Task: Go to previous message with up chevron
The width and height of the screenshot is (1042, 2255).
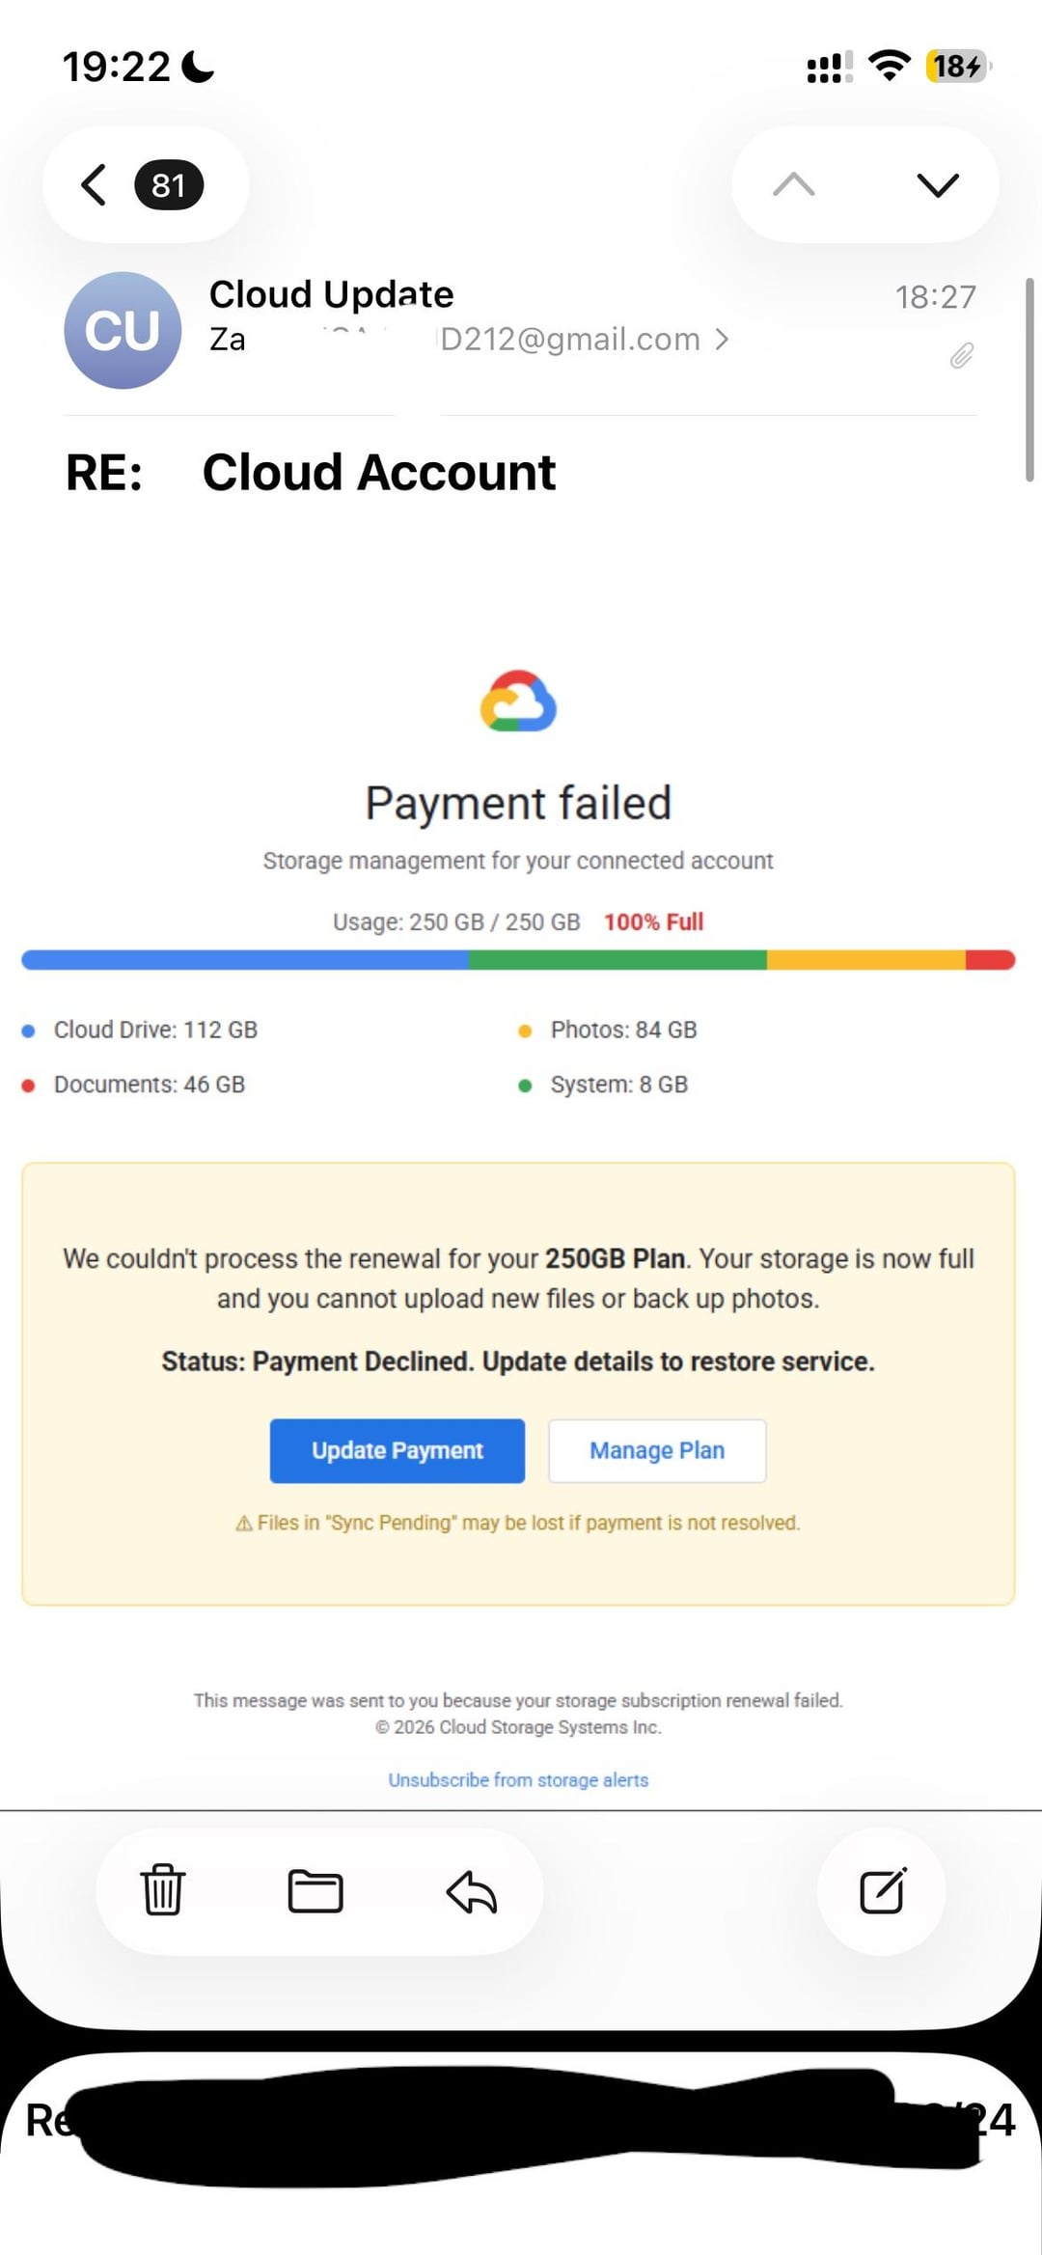Action: 794,184
